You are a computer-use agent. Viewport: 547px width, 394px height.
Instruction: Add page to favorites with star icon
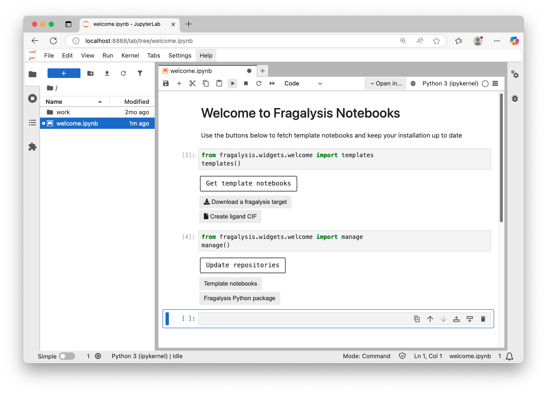coord(437,41)
